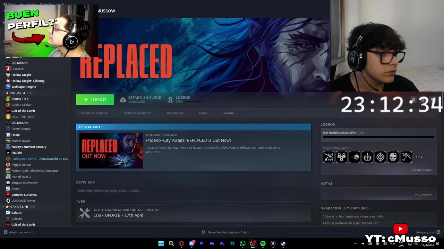The width and height of the screenshot is (444, 249).
Task: Select Balatro in the G.O.A.T.S category
Action: point(16,213)
